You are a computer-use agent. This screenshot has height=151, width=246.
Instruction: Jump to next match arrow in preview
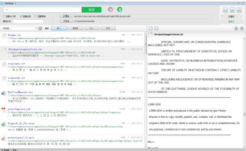pos(242,28)
